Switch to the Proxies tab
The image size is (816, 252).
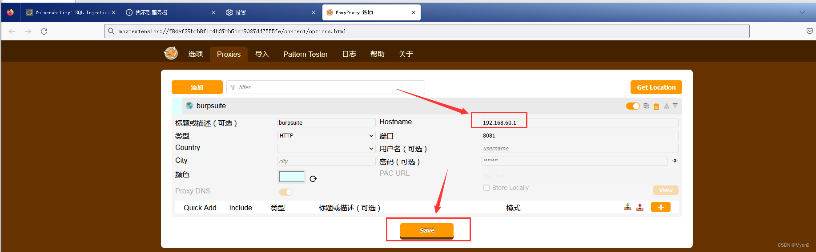pyautogui.click(x=229, y=54)
